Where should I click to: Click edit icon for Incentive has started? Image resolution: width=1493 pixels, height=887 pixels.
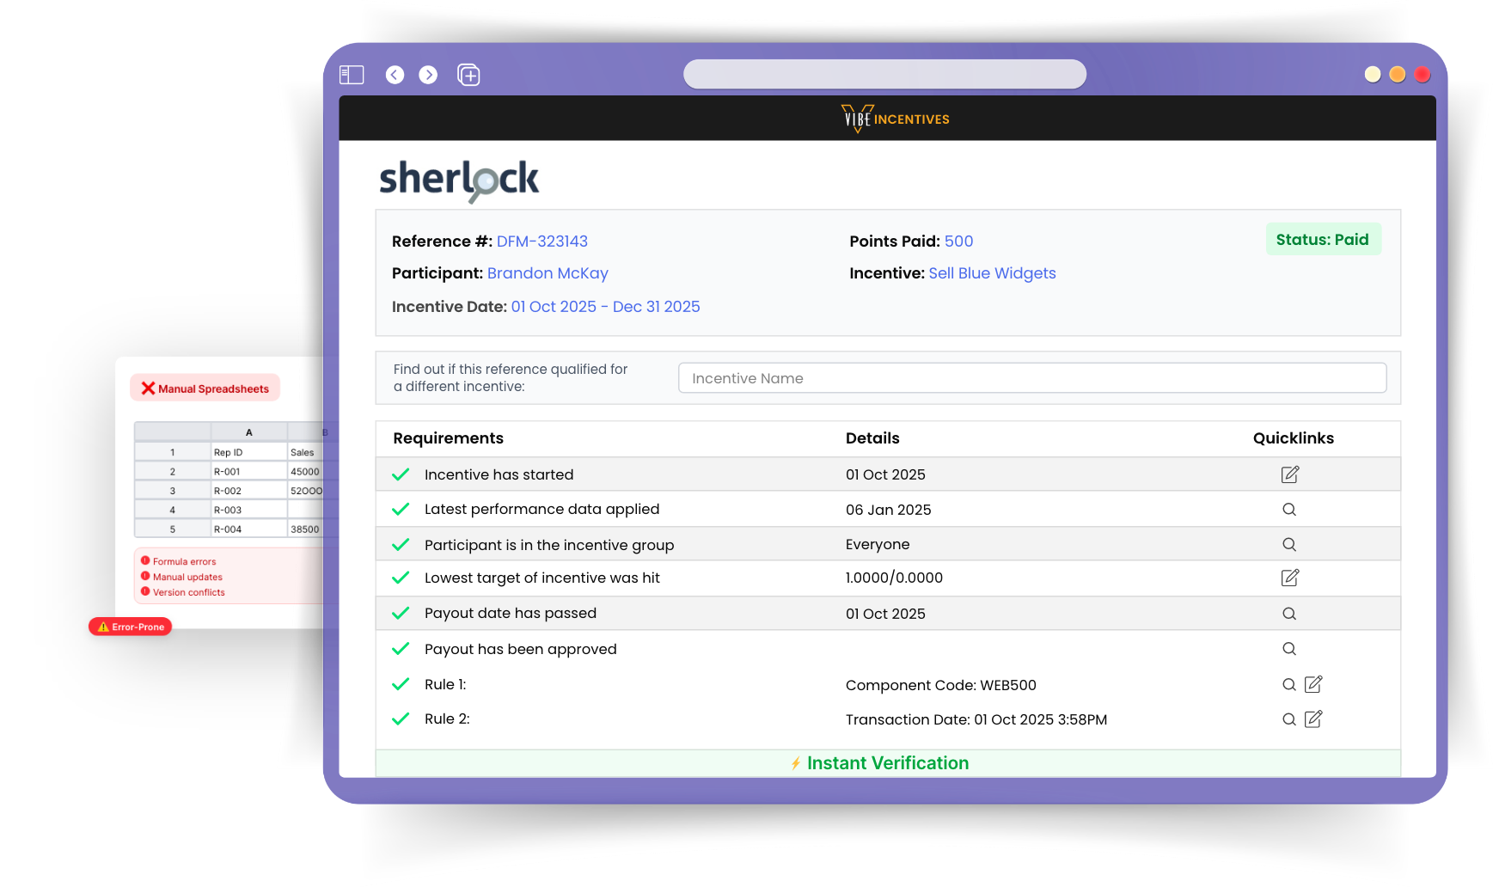(x=1289, y=474)
